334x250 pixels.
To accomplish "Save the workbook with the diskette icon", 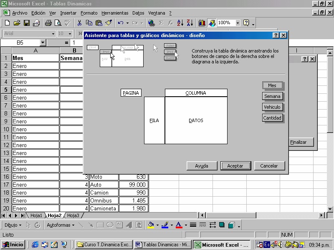I will (27, 23).
